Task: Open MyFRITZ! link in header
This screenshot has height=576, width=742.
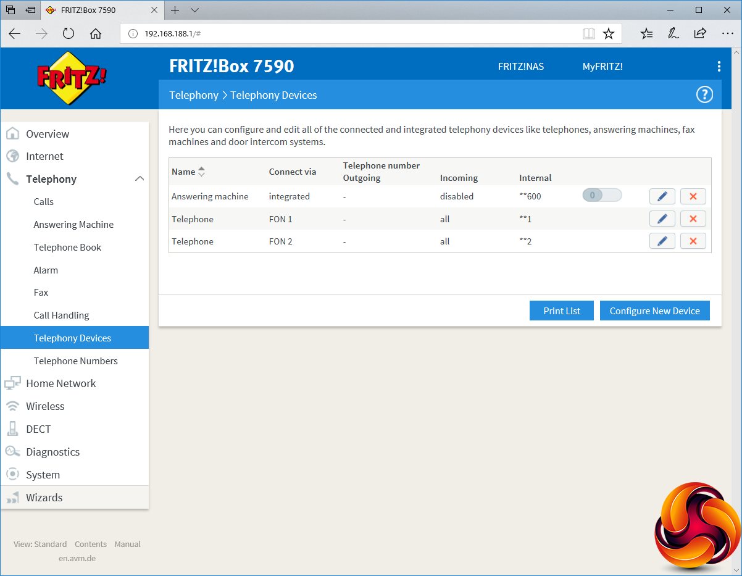Action: 602,67
